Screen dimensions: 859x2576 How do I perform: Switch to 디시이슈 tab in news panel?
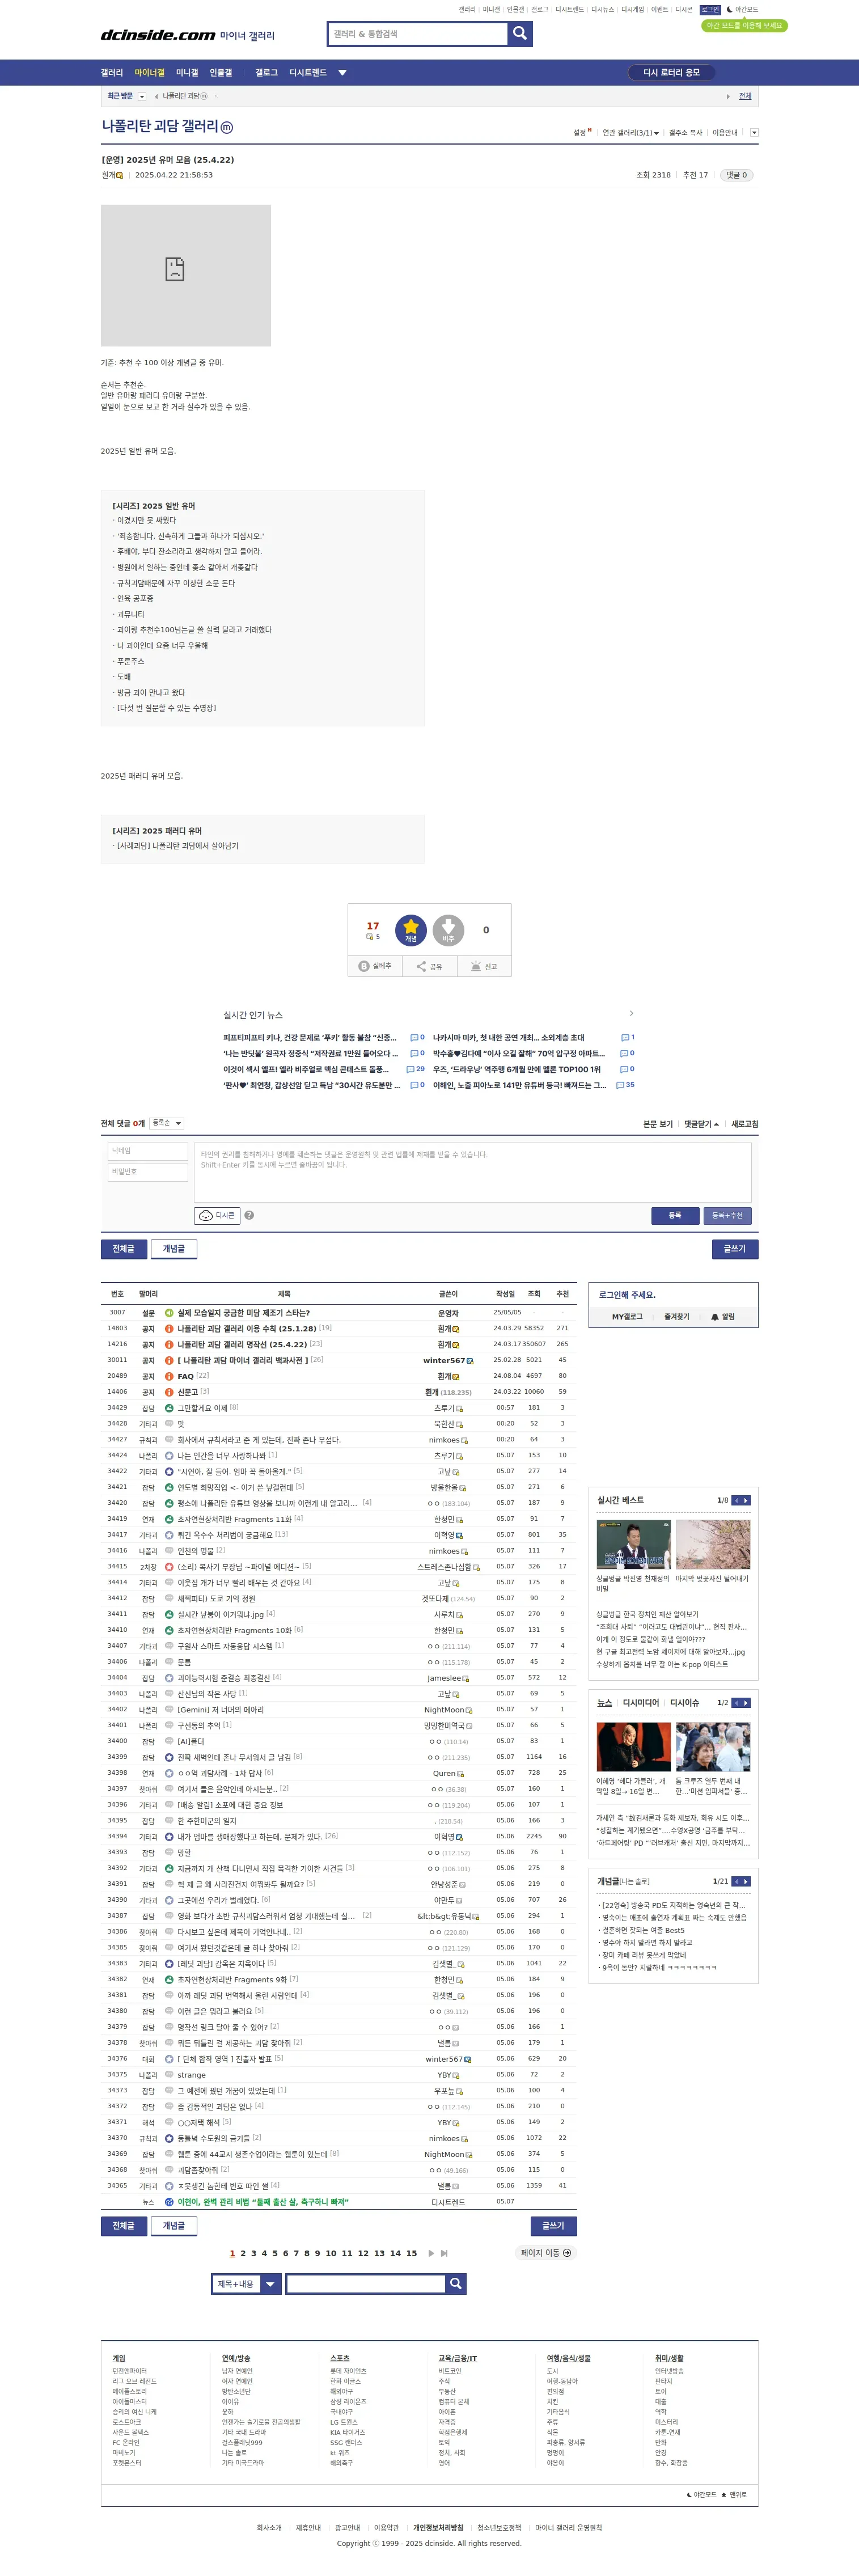coord(685,1702)
